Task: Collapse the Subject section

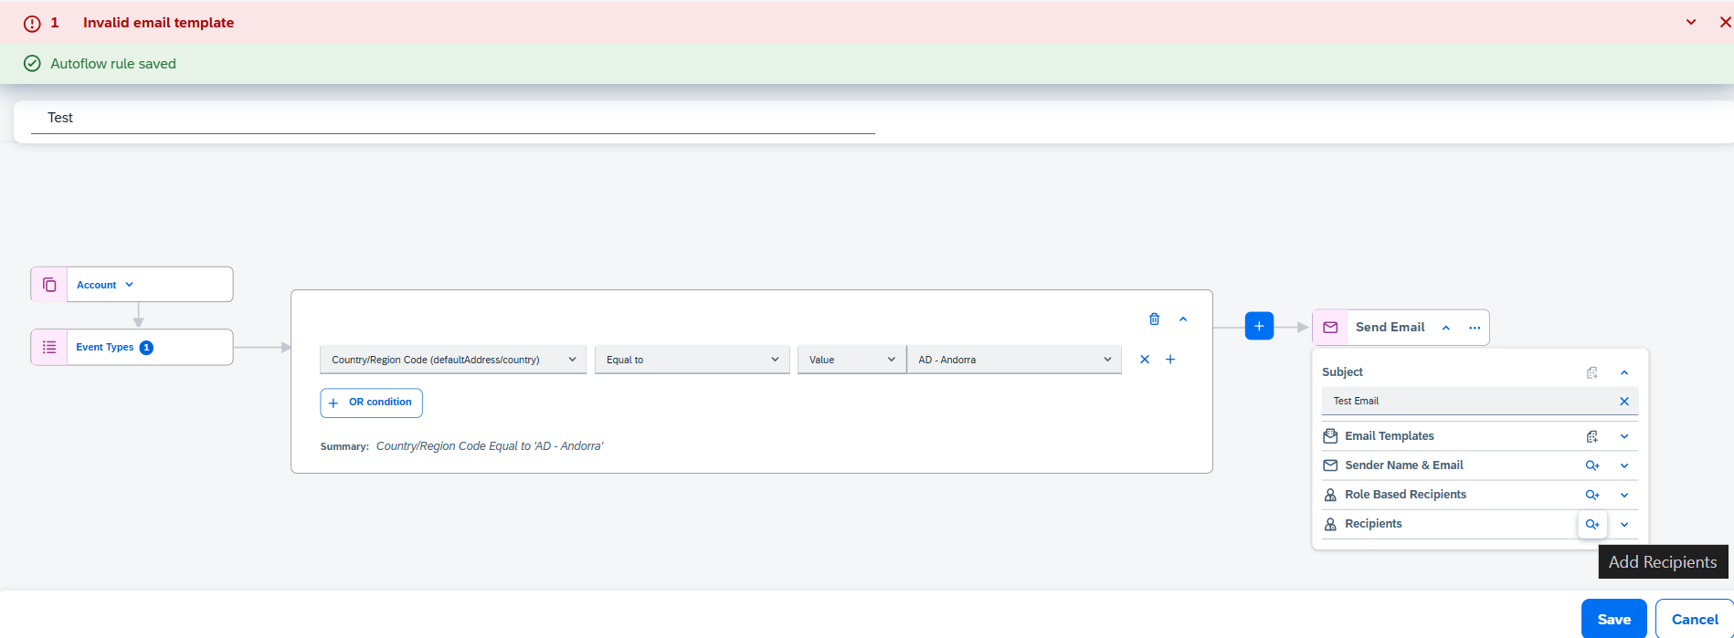Action: (x=1624, y=372)
